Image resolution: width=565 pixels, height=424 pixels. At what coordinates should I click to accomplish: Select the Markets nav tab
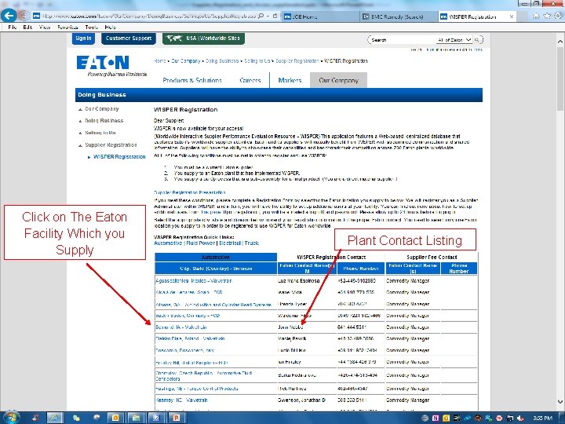pos(290,80)
